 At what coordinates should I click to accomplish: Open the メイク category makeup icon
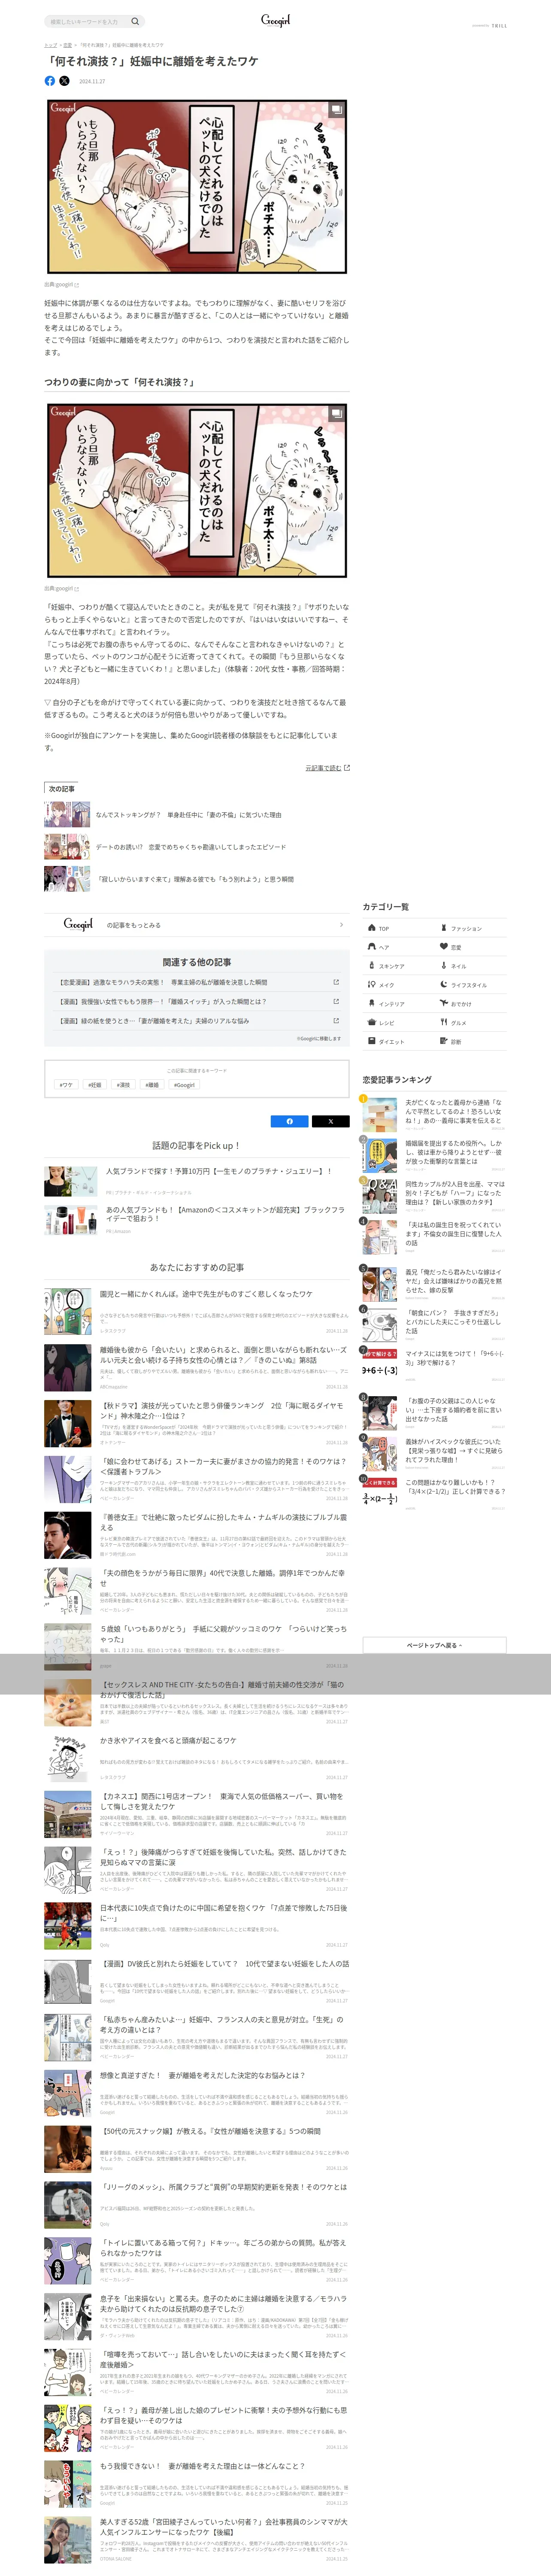372,985
